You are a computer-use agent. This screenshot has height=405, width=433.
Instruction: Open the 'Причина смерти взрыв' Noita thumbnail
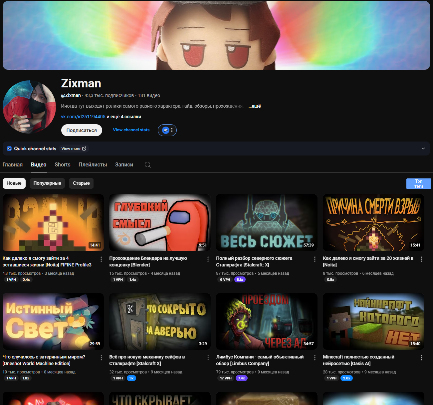coord(374,223)
